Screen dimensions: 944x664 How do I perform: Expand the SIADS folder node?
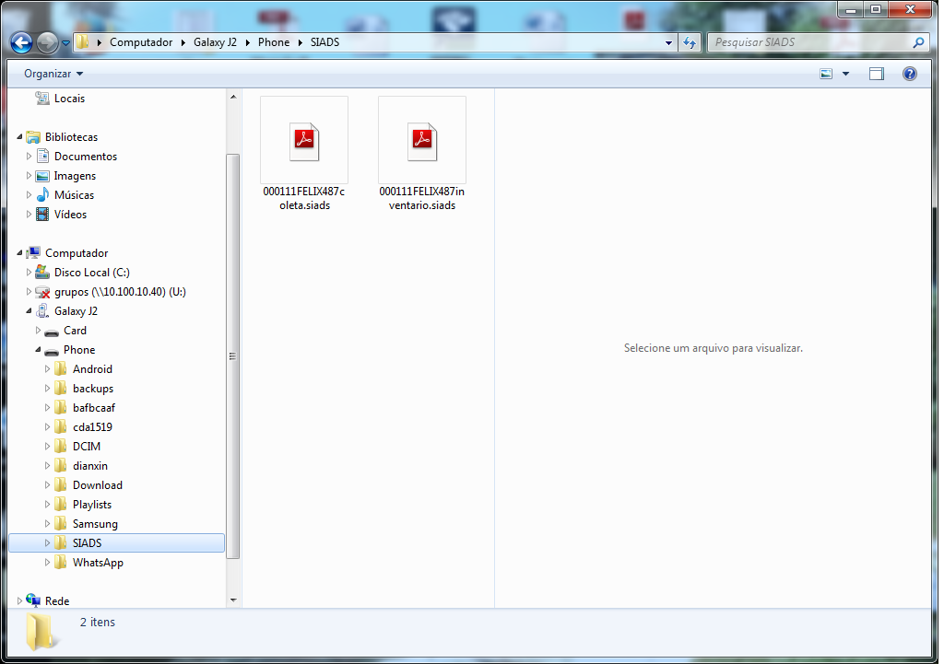48,542
